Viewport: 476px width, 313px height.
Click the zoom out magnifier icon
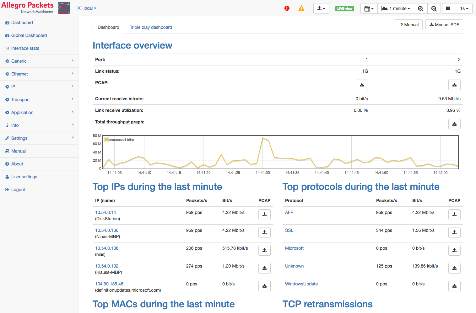click(434, 9)
